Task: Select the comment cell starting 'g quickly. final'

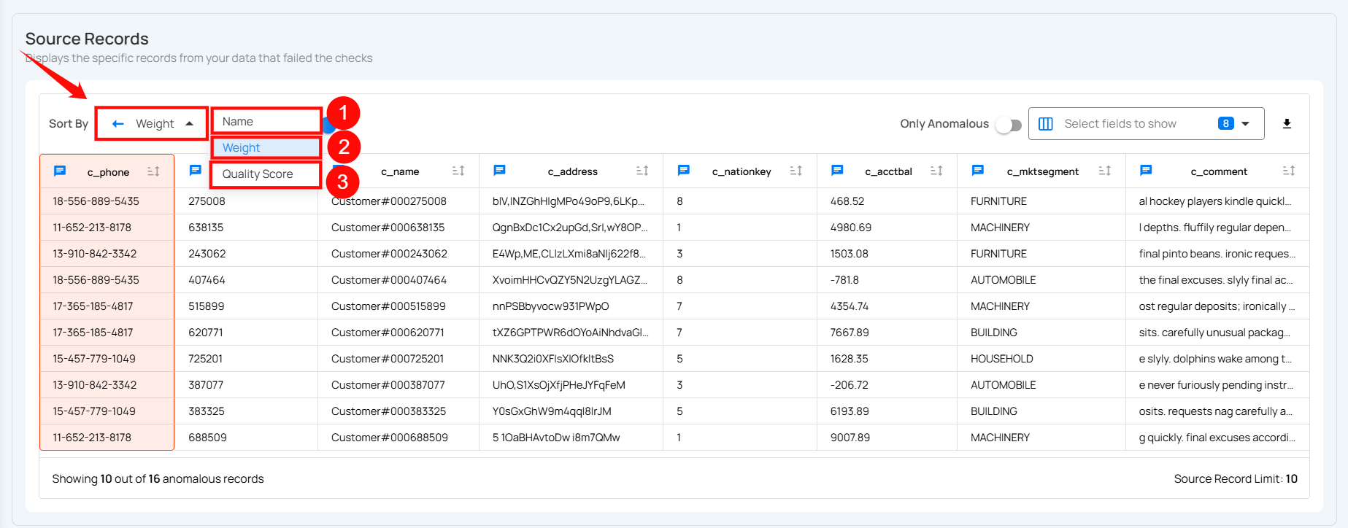Action: pyautogui.click(x=1217, y=438)
